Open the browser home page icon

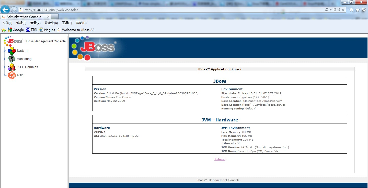[351, 10]
